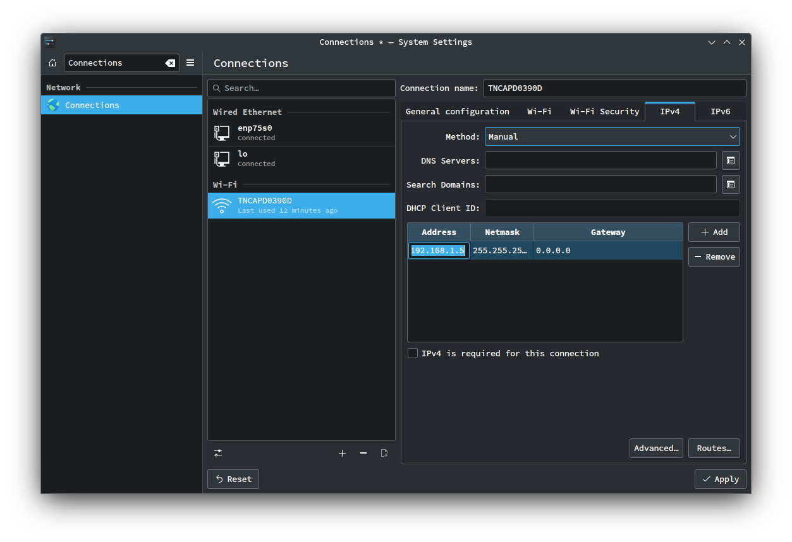
Task: Go to System Settings home
Action: click(x=52, y=63)
